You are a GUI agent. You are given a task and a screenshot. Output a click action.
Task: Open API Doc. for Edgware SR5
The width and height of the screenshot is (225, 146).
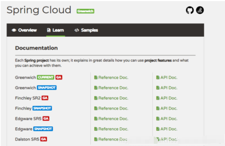tap(167, 119)
